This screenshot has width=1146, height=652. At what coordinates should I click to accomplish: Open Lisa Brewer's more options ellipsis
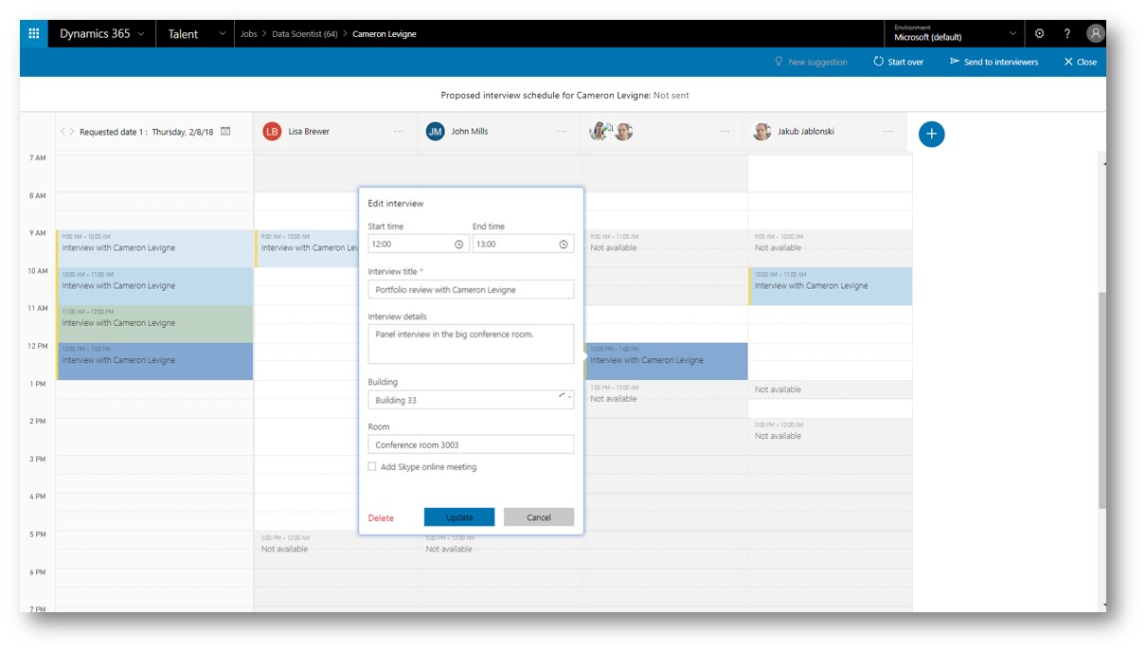pyautogui.click(x=399, y=132)
